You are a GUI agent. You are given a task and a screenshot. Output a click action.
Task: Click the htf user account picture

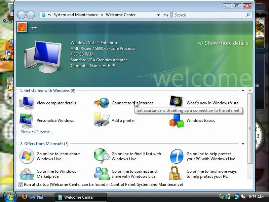(22, 28)
